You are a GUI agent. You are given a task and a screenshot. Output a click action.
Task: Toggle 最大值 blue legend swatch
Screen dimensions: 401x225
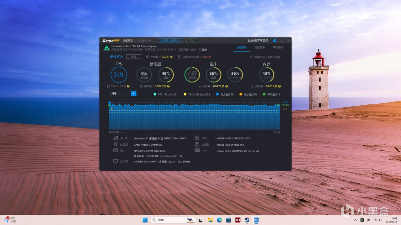point(217,94)
